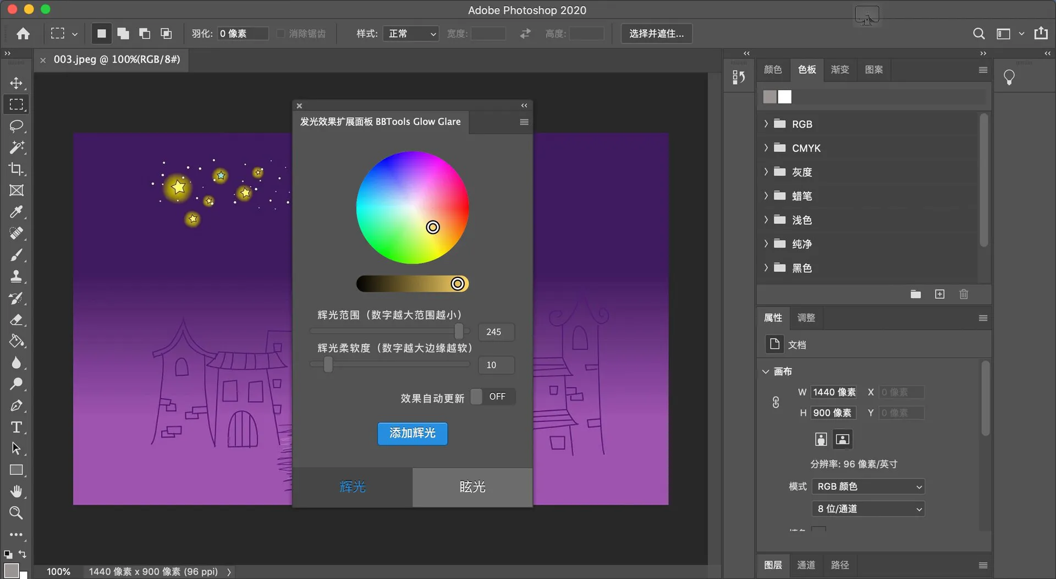Switch to the 渐变 panel tab
This screenshot has width=1056, height=579.
click(840, 69)
